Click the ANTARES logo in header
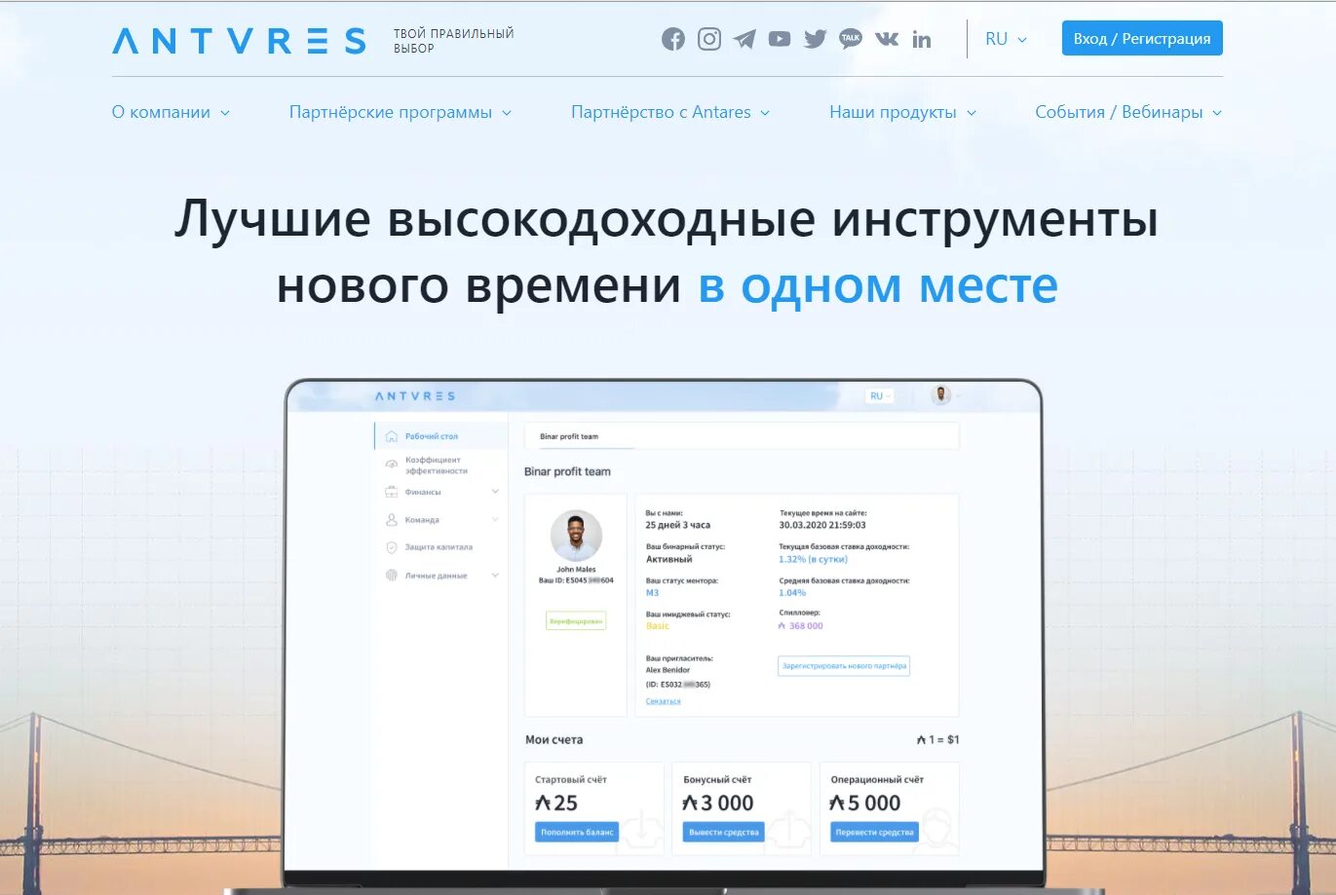 pos(240,41)
